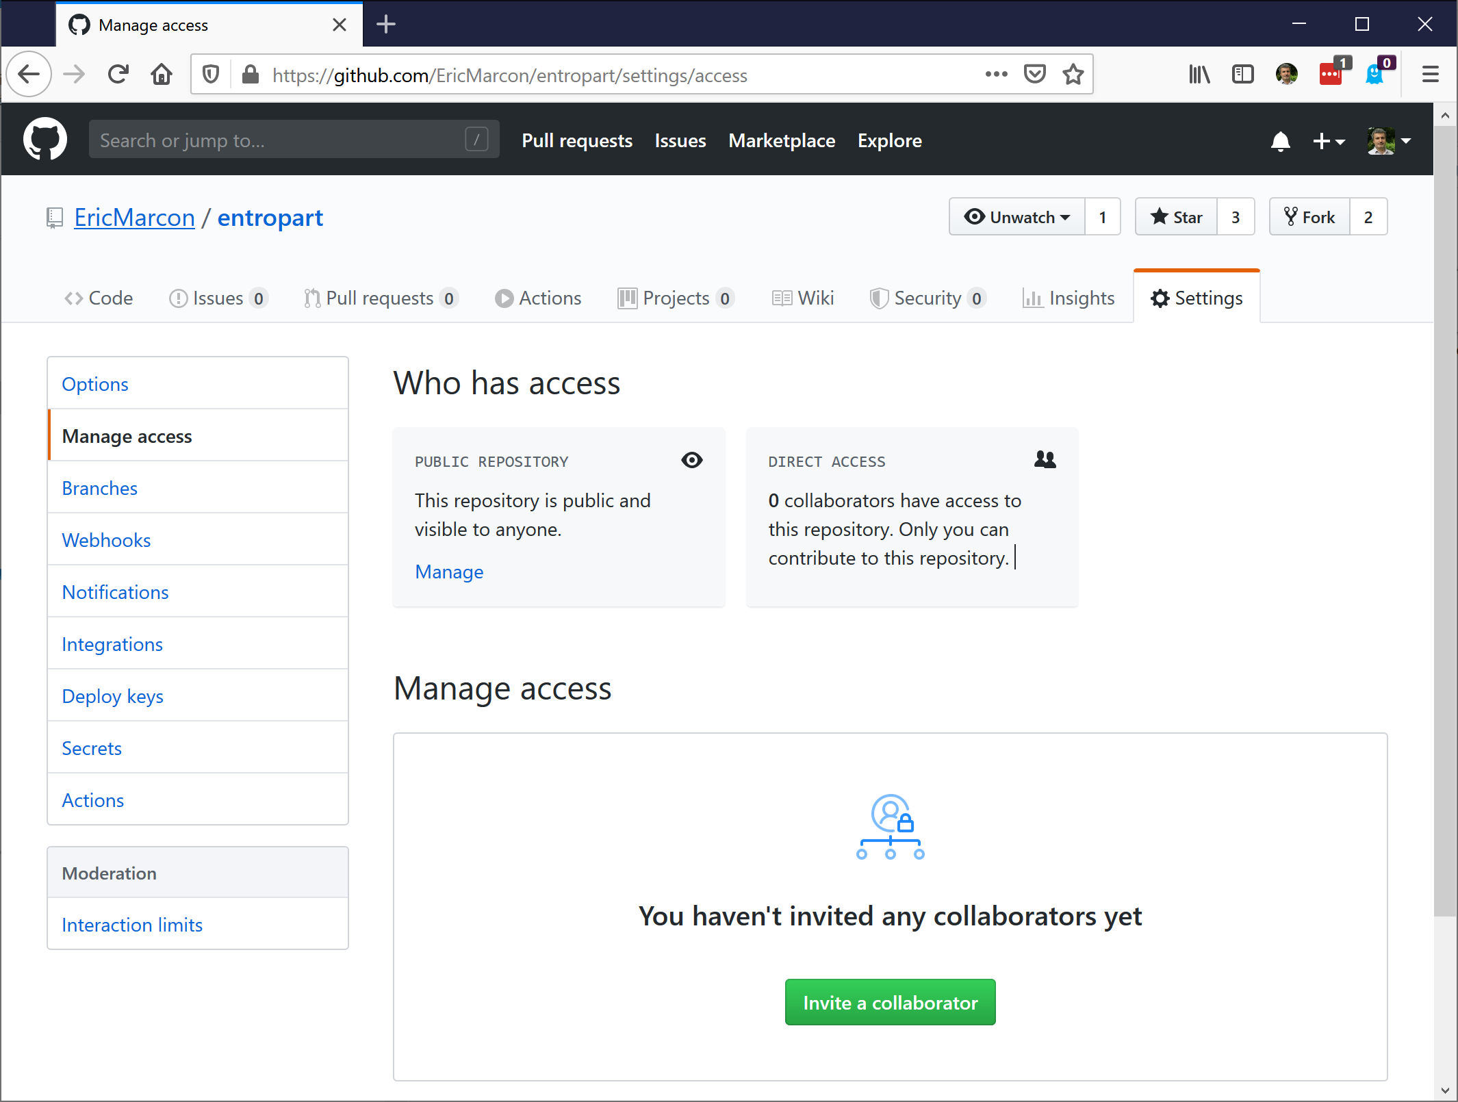Open the Projects tab

[676, 298]
